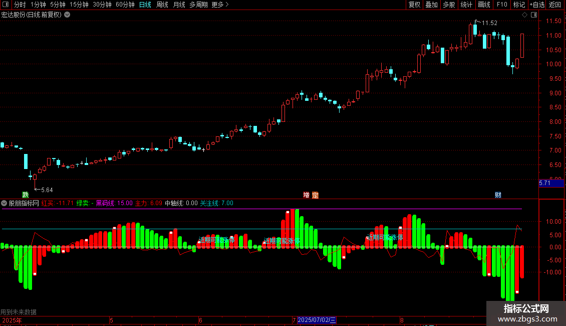This screenshot has height=326, width=566.
Task: Click the 黑码线: 15.00 indicator value
Action: pos(114,203)
